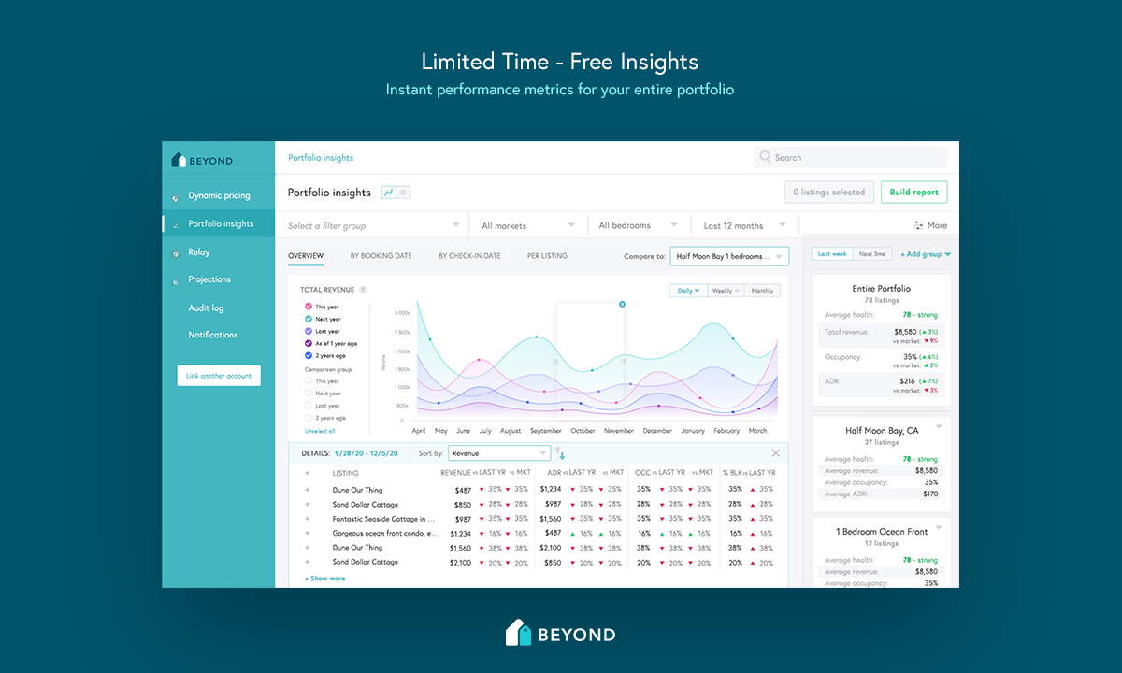The width and height of the screenshot is (1122, 673).
Task: Select the line chart view icon beside Portfolio insights
Action: pyautogui.click(x=391, y=192)
